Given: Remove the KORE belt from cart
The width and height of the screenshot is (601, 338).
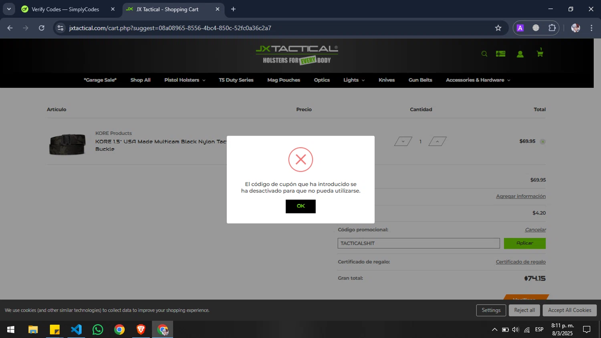Looking at the screenshot, I should click(543, 142).
